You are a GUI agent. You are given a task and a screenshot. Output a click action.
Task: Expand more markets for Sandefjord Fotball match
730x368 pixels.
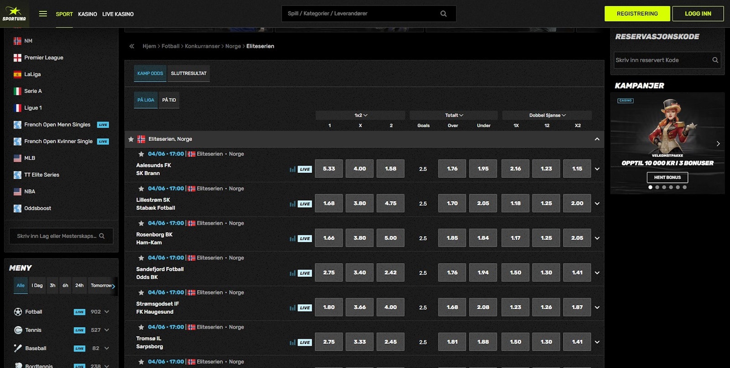click(597, 273)
